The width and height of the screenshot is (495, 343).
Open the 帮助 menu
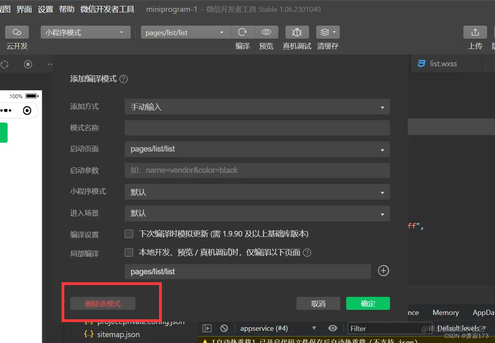[x=67, y=9]
